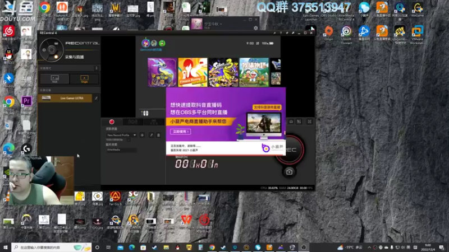Start recording with the big REC button

(x=290, y=150)
